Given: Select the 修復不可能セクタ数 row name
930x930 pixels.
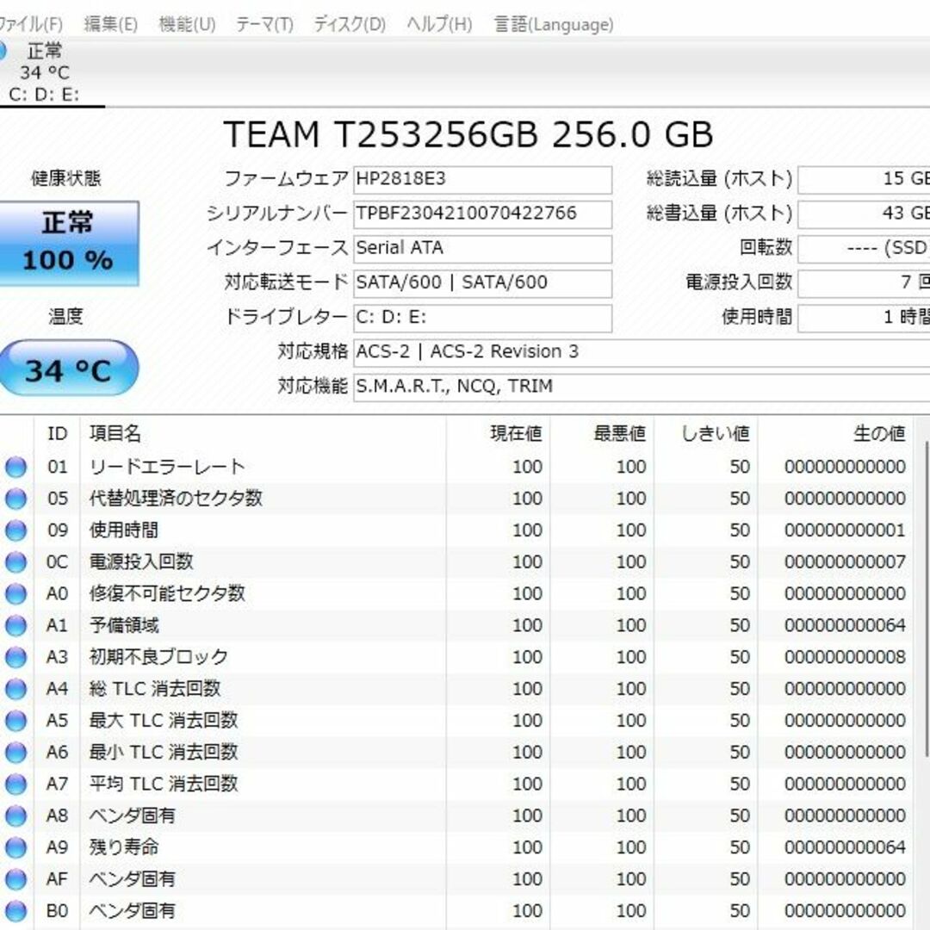Looking at the screenshot, I should (167, 593).
